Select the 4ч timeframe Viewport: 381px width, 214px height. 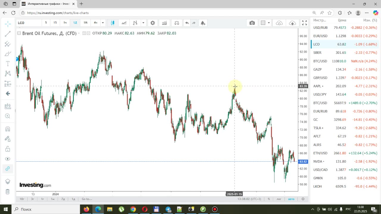96,23
